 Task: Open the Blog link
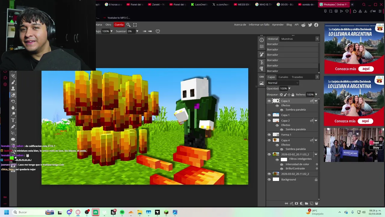(x=289, y=25)
